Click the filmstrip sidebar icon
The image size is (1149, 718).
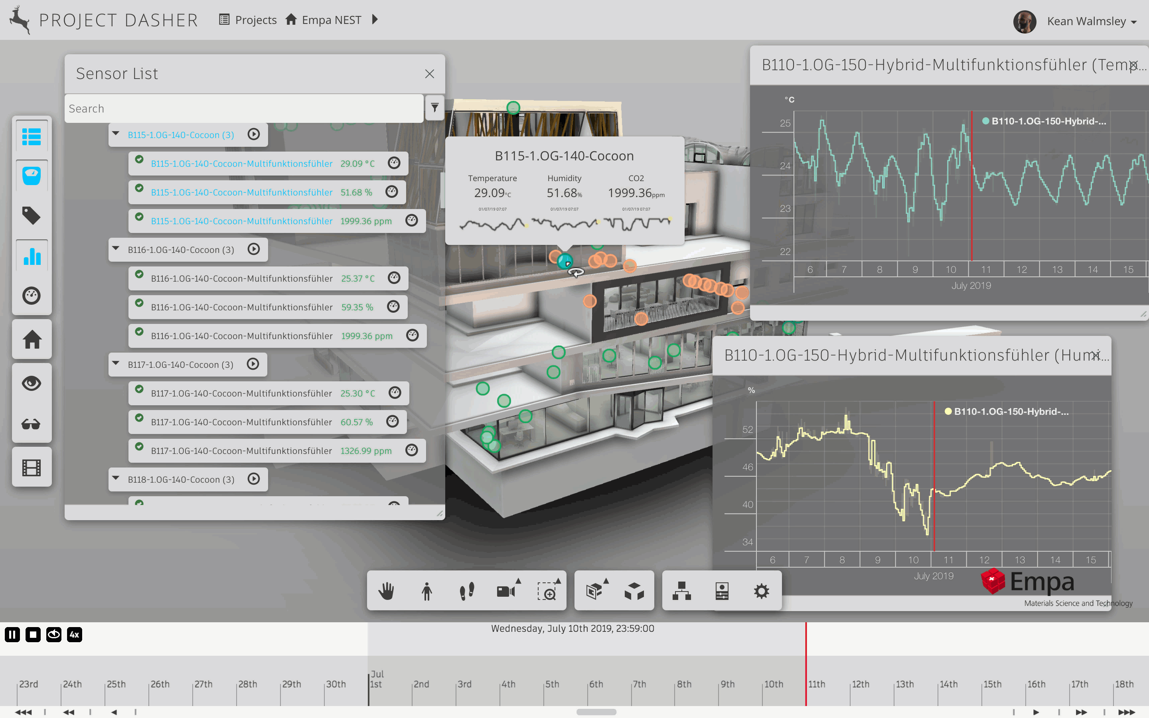[x=32, y=468]
